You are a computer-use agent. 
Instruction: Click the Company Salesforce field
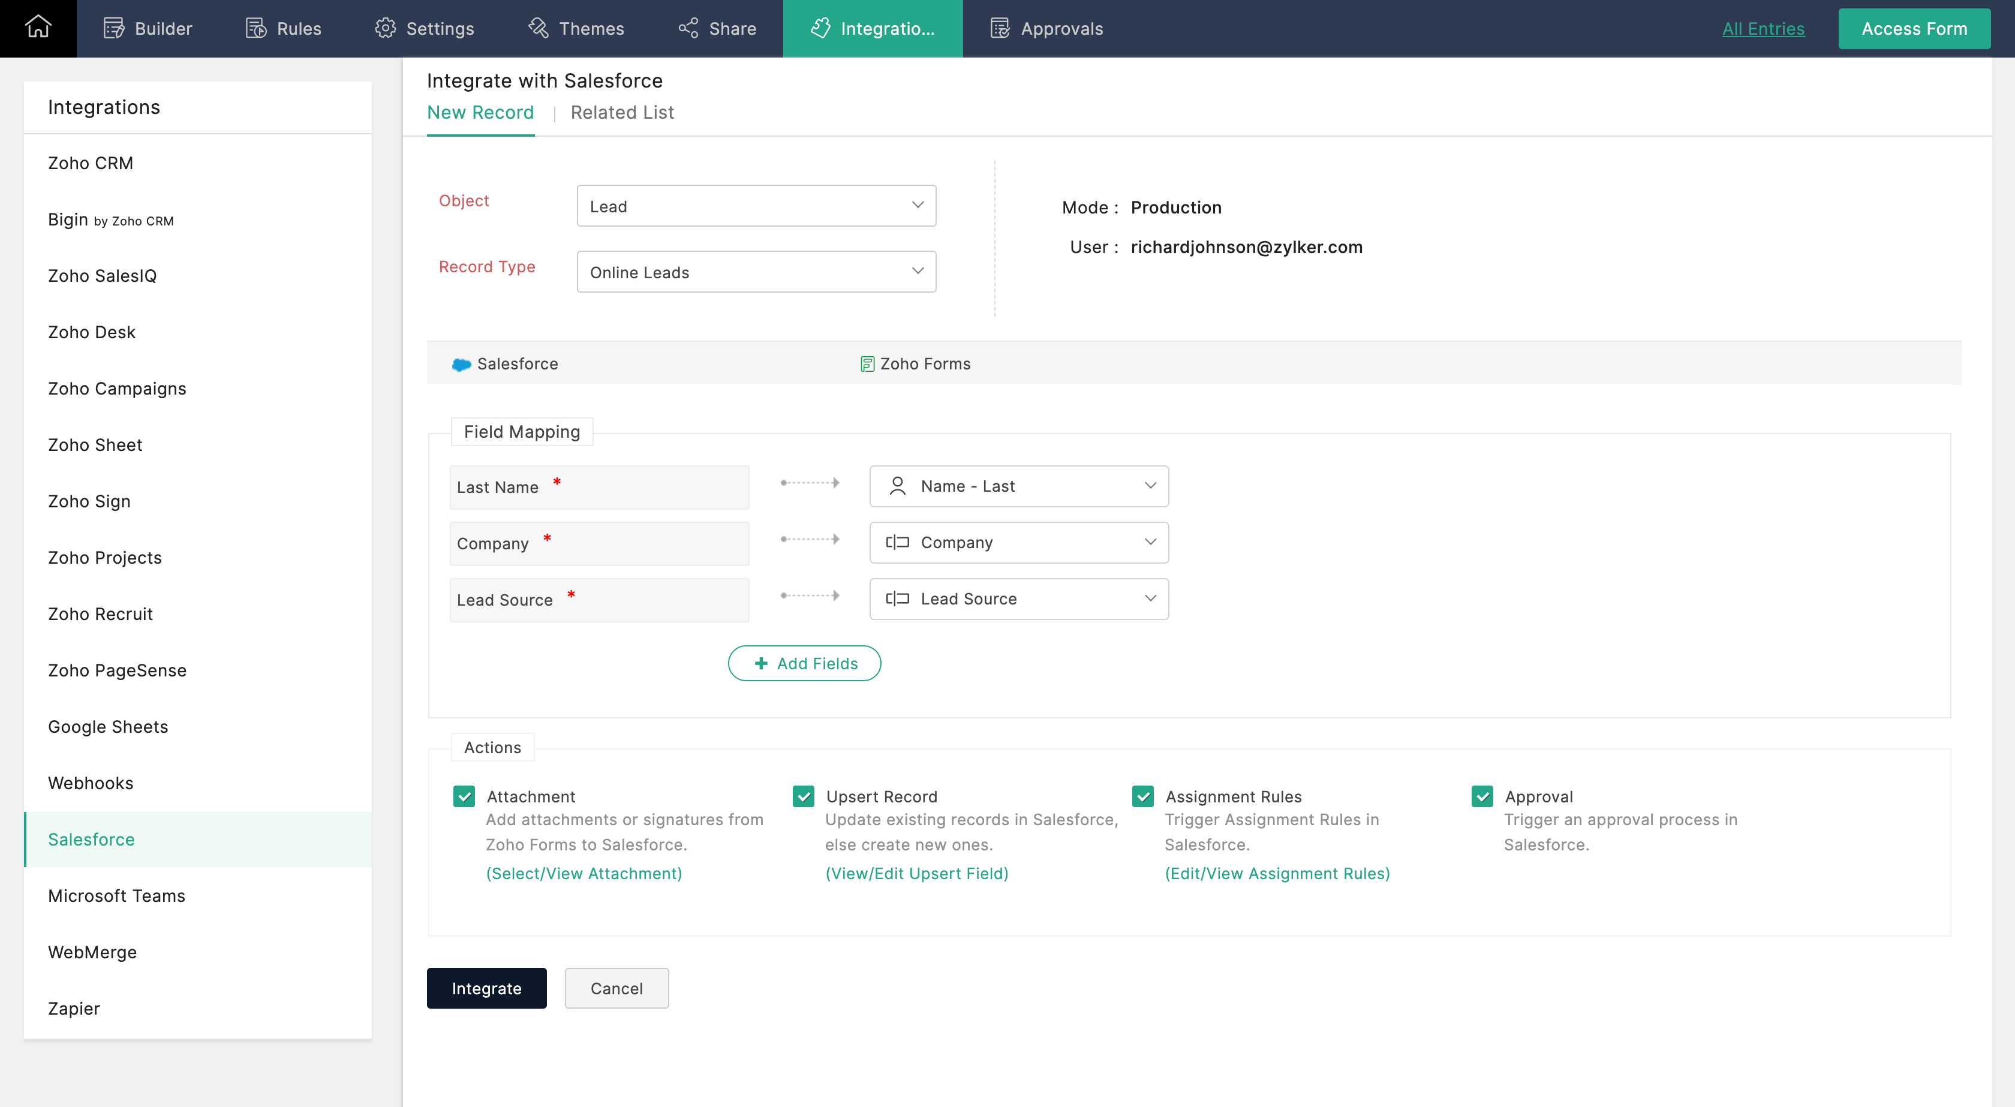[599, 544]
